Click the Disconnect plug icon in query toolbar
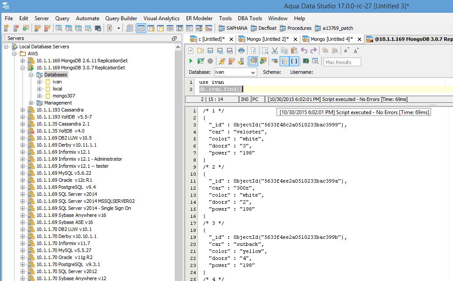The width and height of the screenshot is (453, 281). (x=231, y=61)
